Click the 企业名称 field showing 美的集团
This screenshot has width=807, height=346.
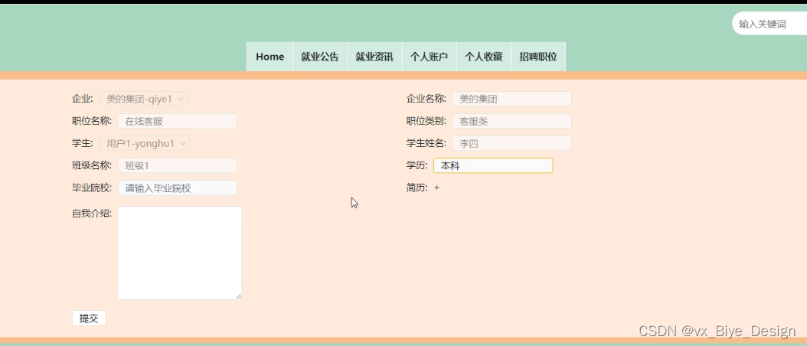coord(511,99)
